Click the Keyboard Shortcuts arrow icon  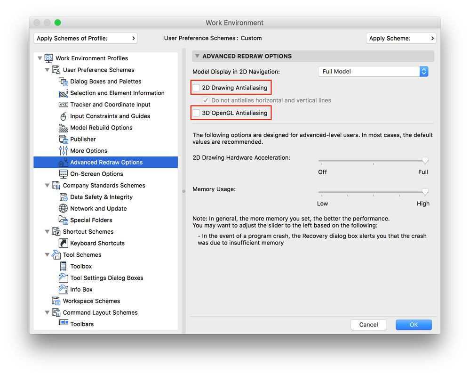63,243
